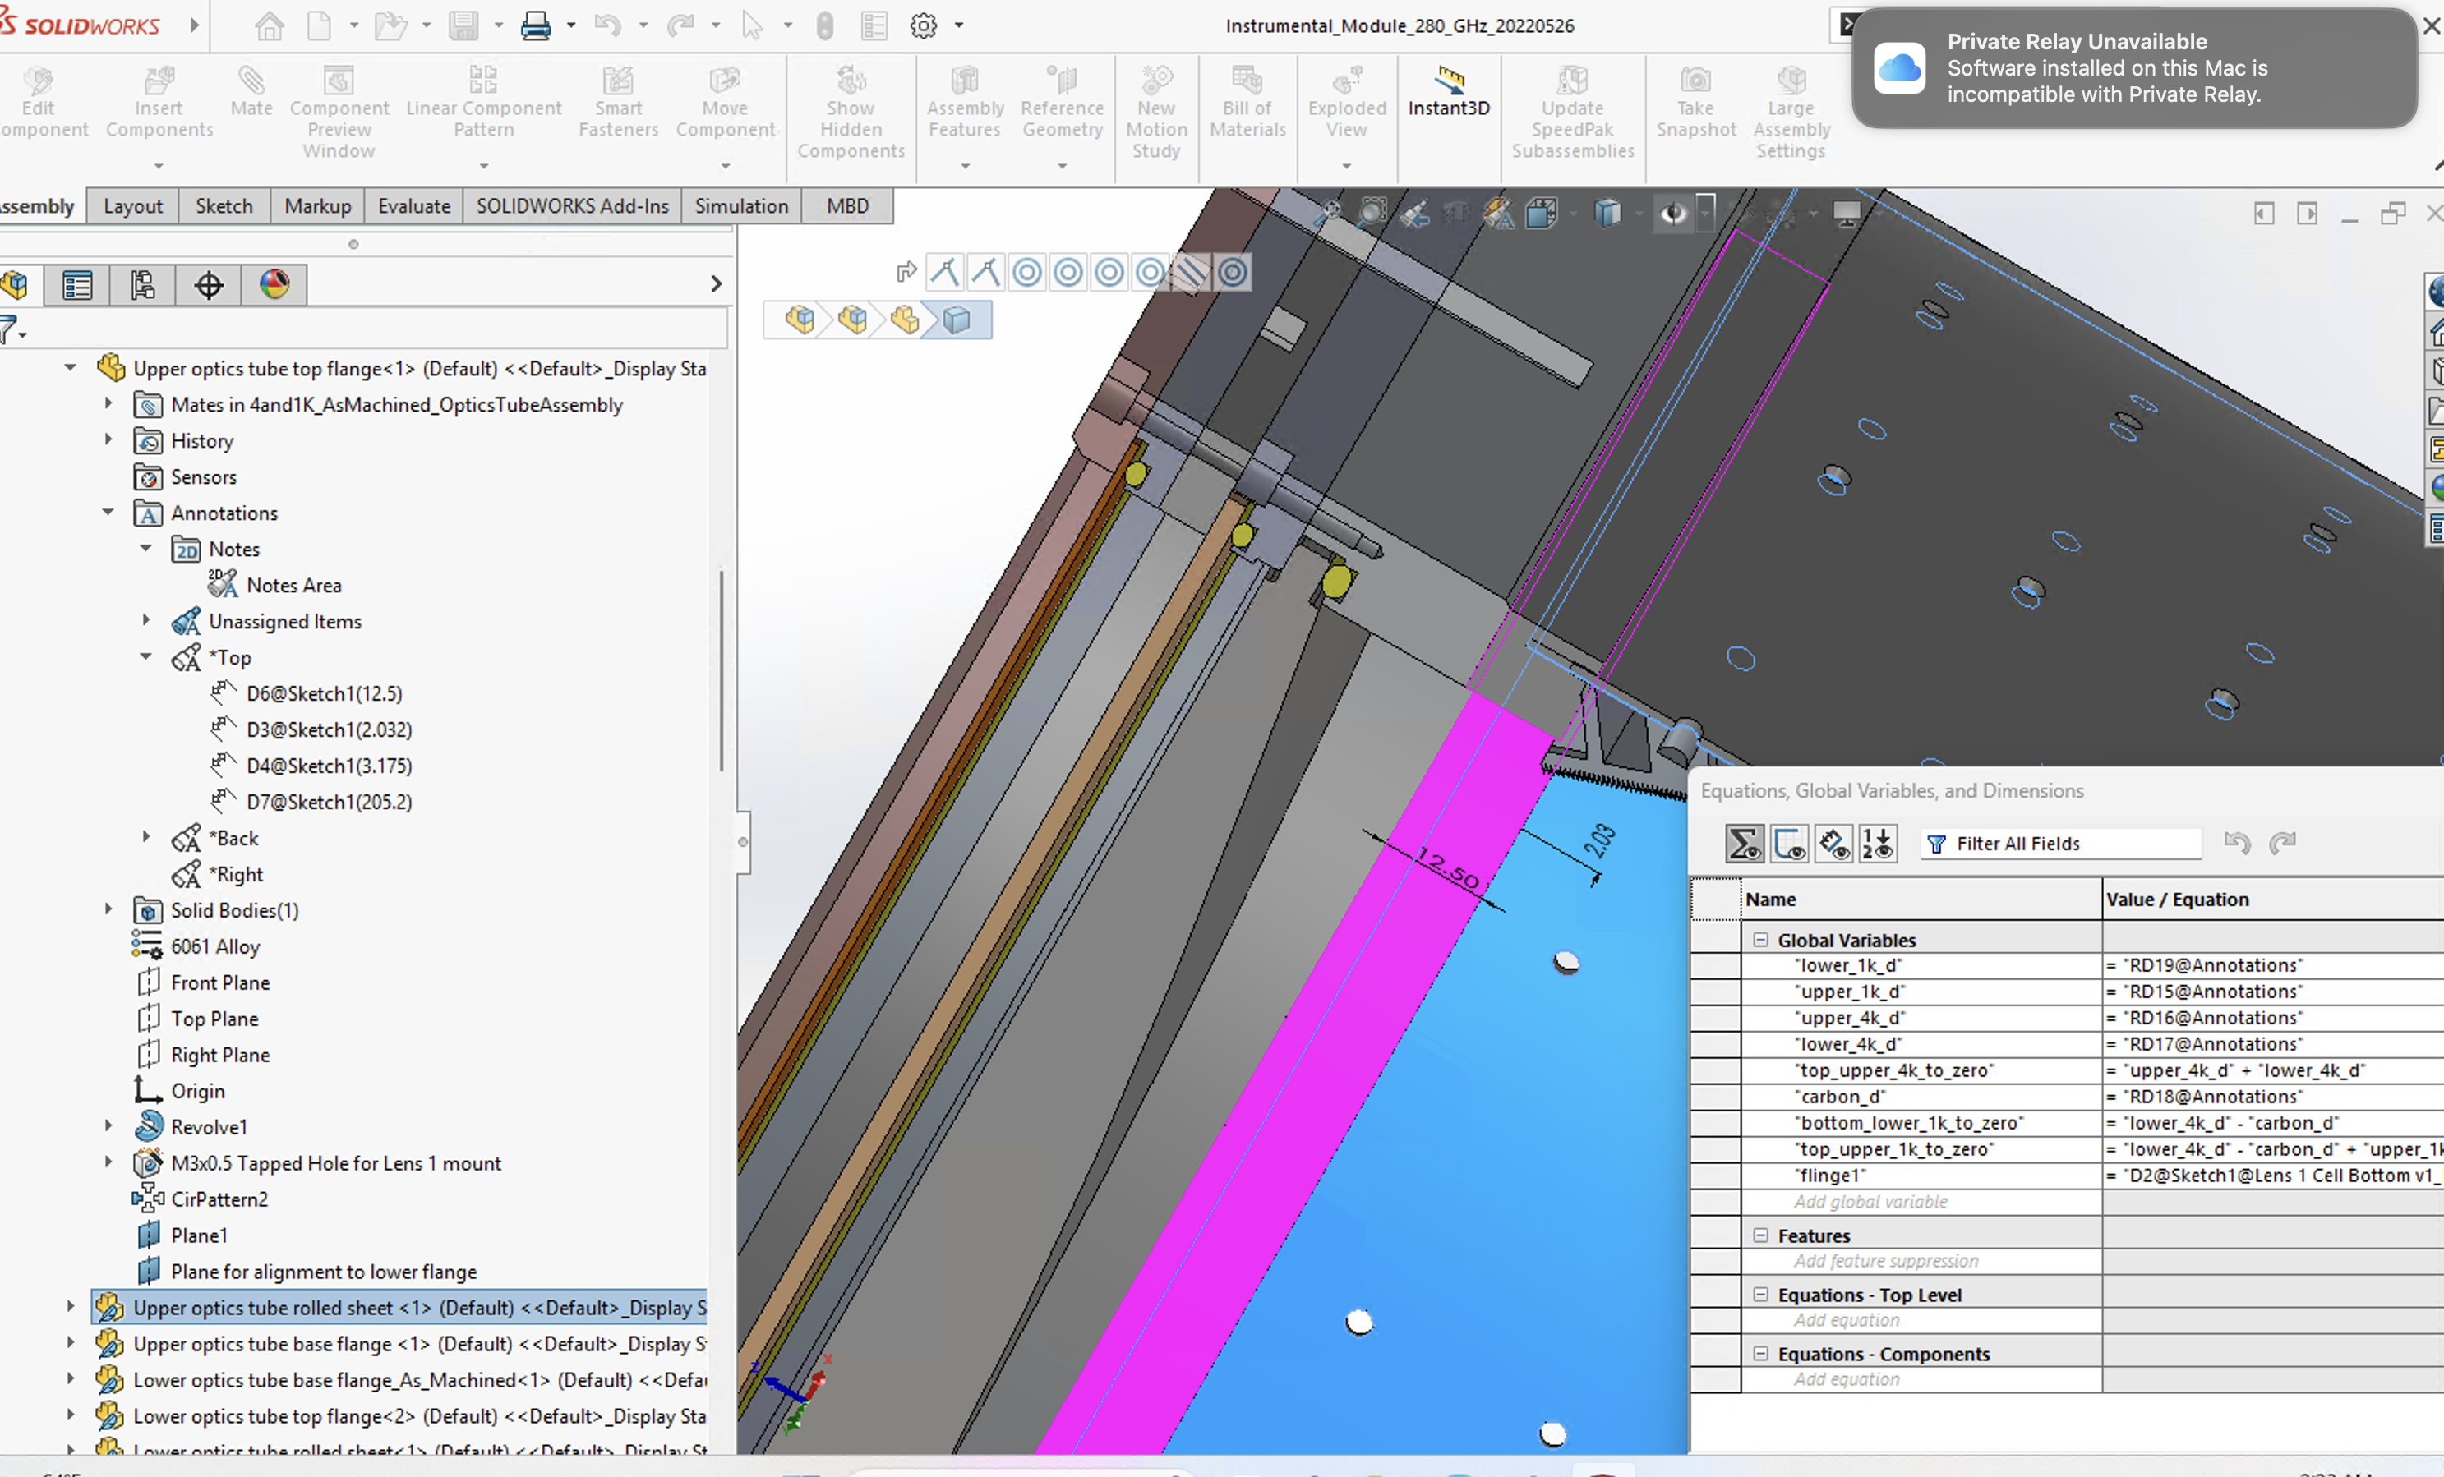Collapse the Features section in equations
Image resolution: width=2444 pixels, height=1477 pixels.
click(1760, 1235)
